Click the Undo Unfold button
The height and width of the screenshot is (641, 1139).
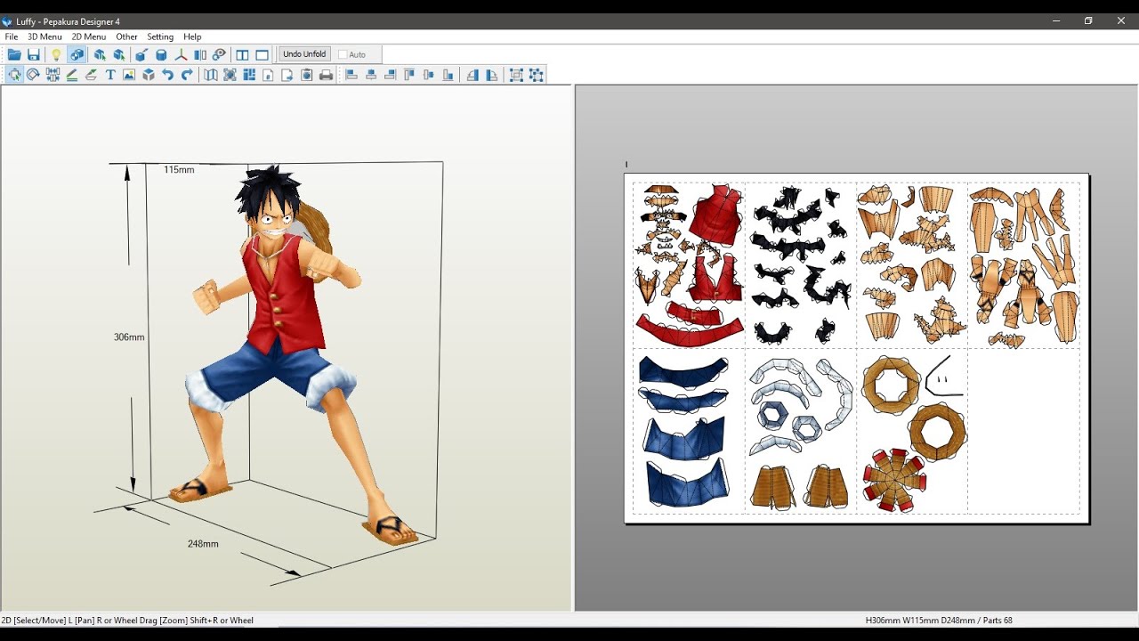tap(304, 54)
